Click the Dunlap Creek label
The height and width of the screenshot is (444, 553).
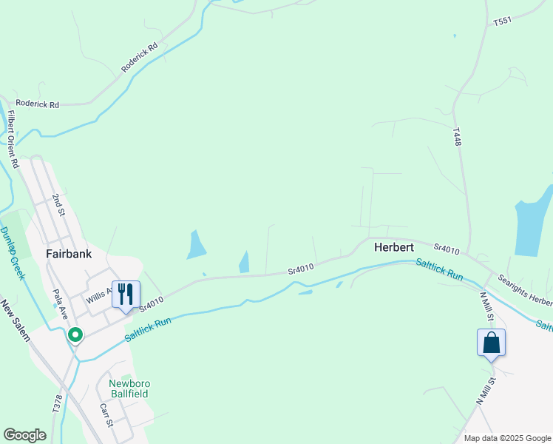click(13, 253)
